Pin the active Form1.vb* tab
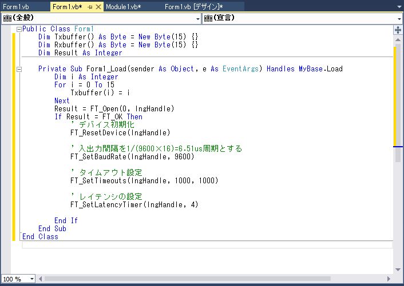This screenshot has height=286, width=404. tap(90, 7)
